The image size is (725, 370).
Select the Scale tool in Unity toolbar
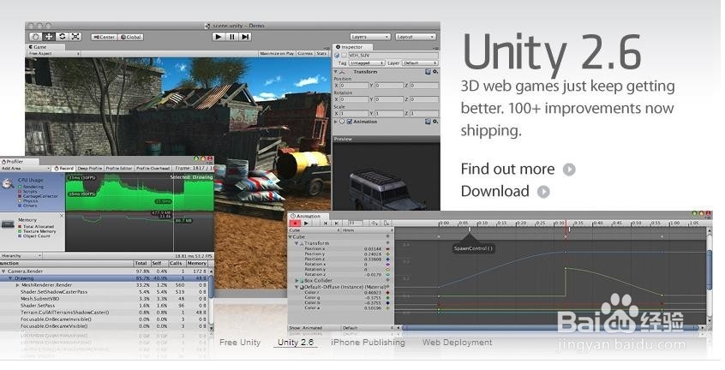pos(75,37)
